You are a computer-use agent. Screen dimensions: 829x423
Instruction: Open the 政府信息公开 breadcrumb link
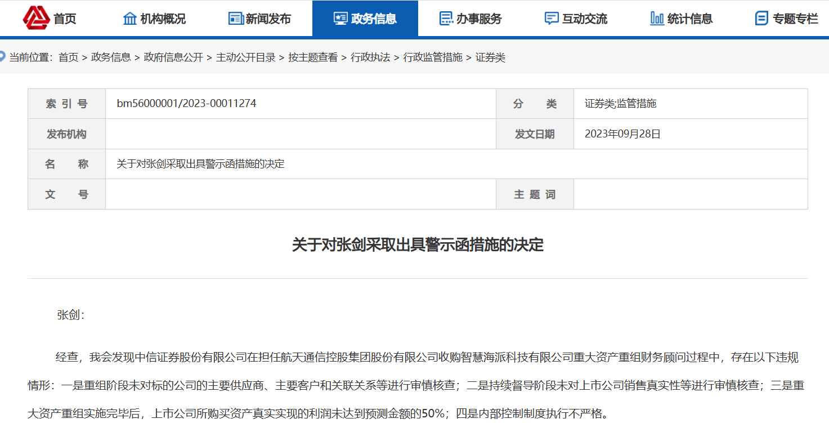pos(173,57)
